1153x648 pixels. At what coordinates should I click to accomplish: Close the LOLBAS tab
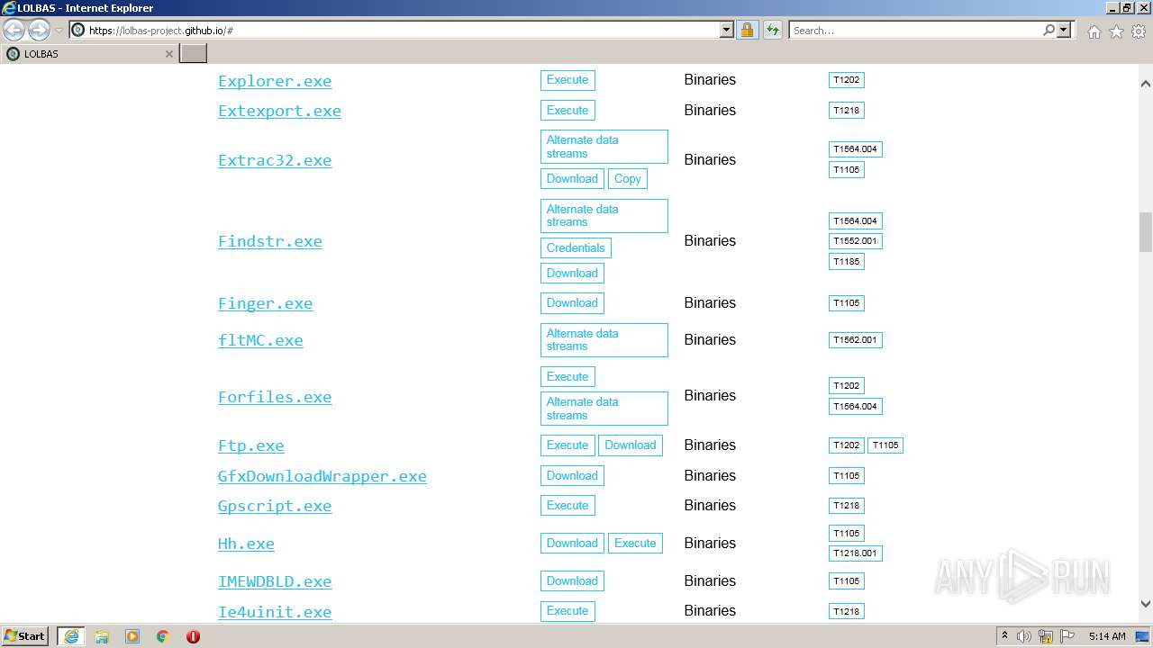[168, 54]
